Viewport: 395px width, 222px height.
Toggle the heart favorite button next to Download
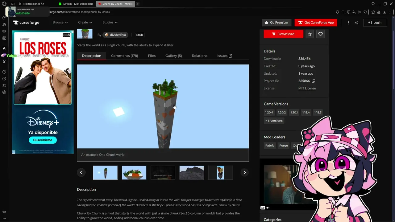pyautogui.click(x=320, y=34)
